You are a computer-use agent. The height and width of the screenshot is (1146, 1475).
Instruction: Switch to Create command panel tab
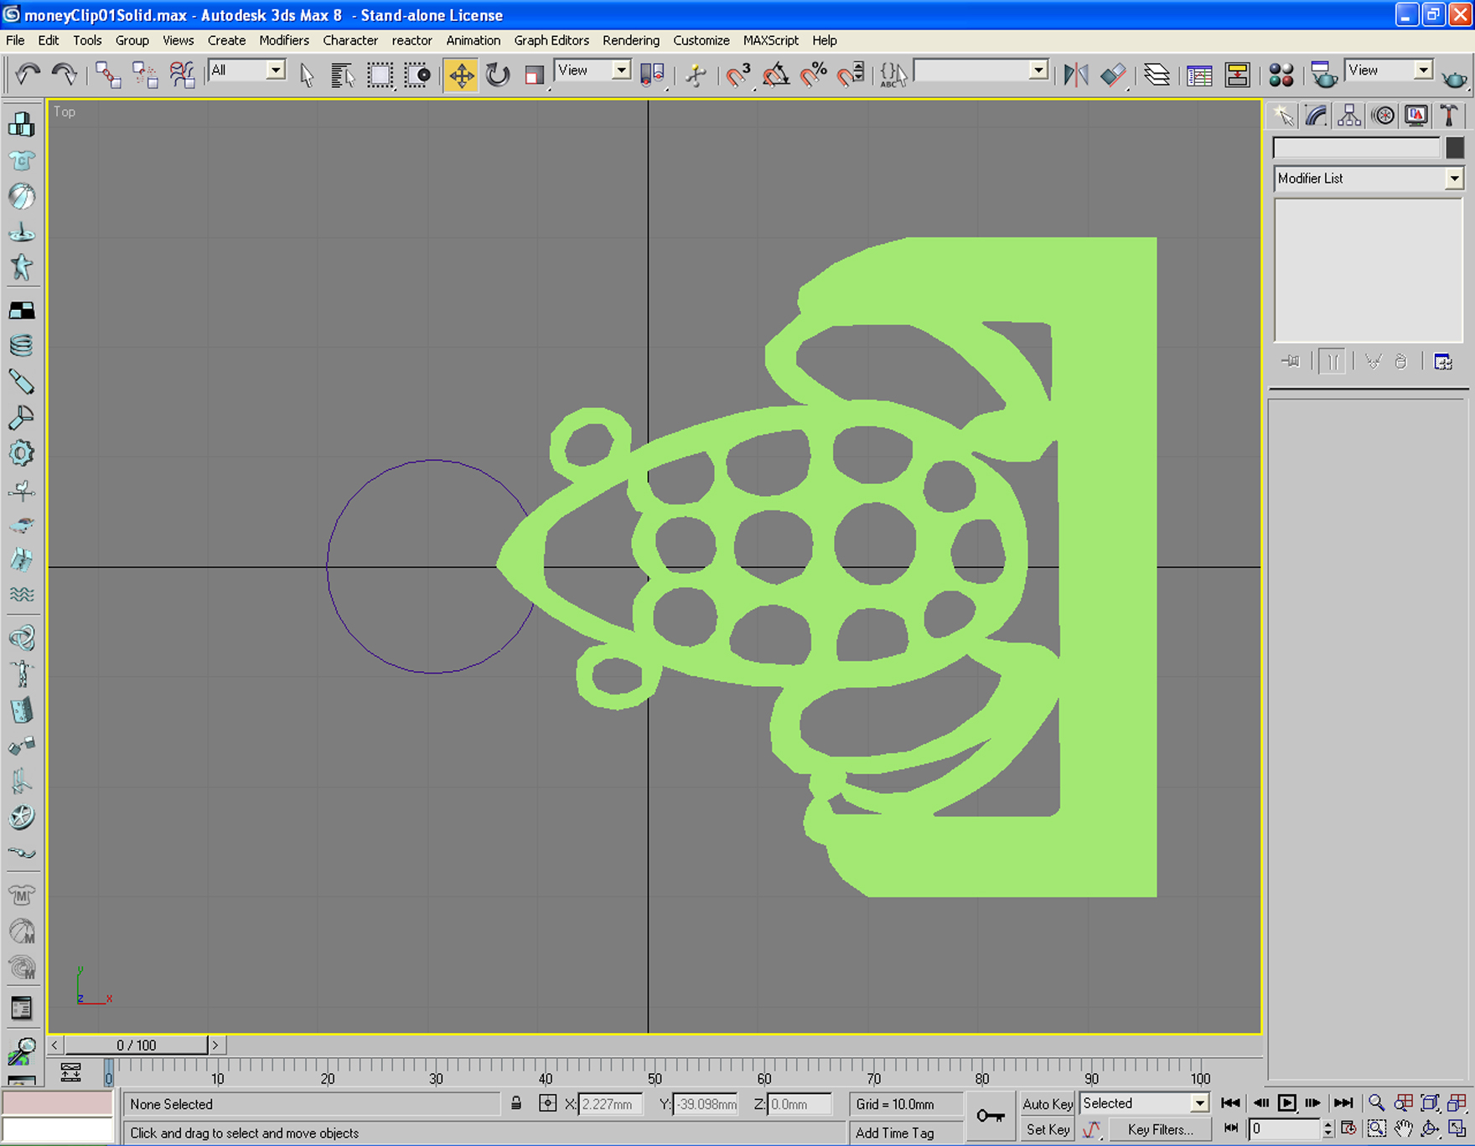tap(1282, 116)
